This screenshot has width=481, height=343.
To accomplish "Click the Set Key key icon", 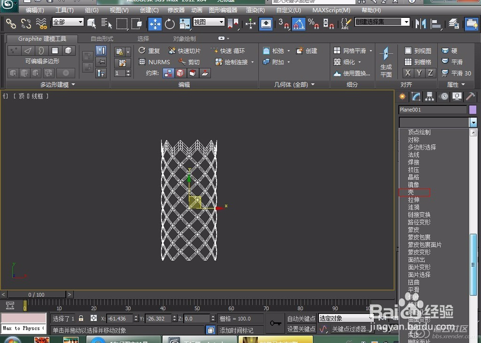I will click(276, 323).
